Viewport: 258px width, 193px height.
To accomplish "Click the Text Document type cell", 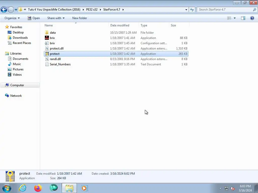I will click(151, 64).
